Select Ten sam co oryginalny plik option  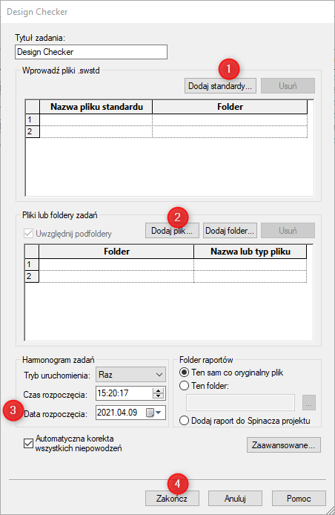[184, 373]
